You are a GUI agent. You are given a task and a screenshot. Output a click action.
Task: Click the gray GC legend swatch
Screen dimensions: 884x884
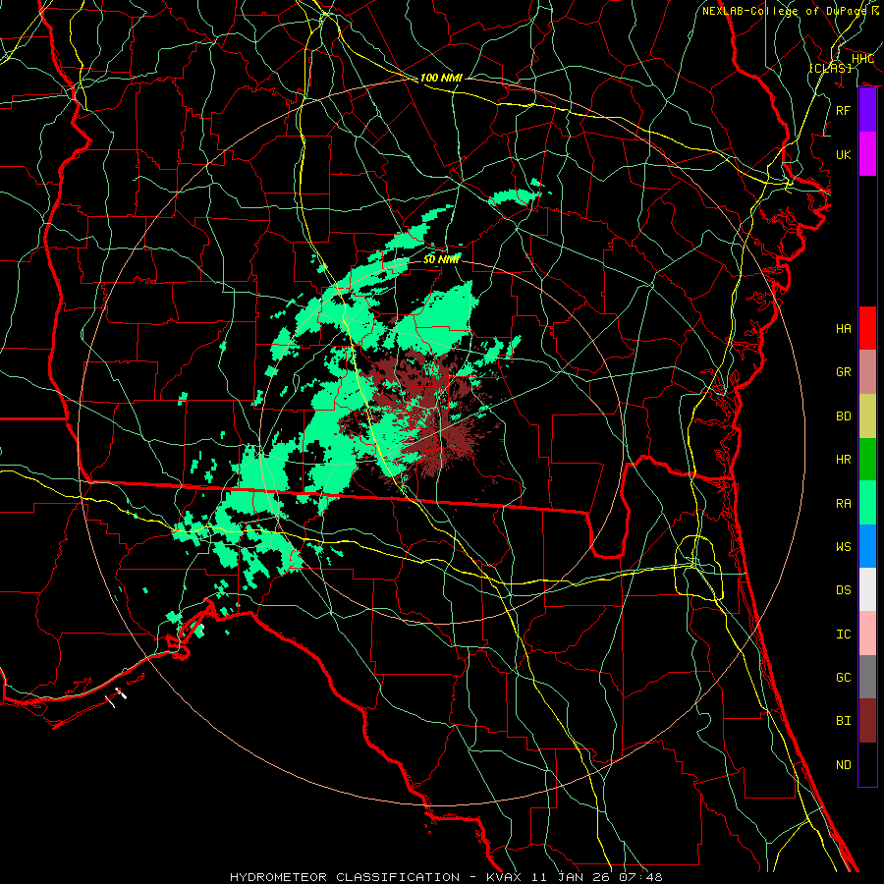[x=867, y=677]
